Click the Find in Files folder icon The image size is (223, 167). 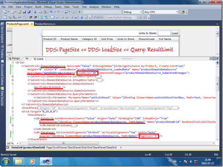183,12
